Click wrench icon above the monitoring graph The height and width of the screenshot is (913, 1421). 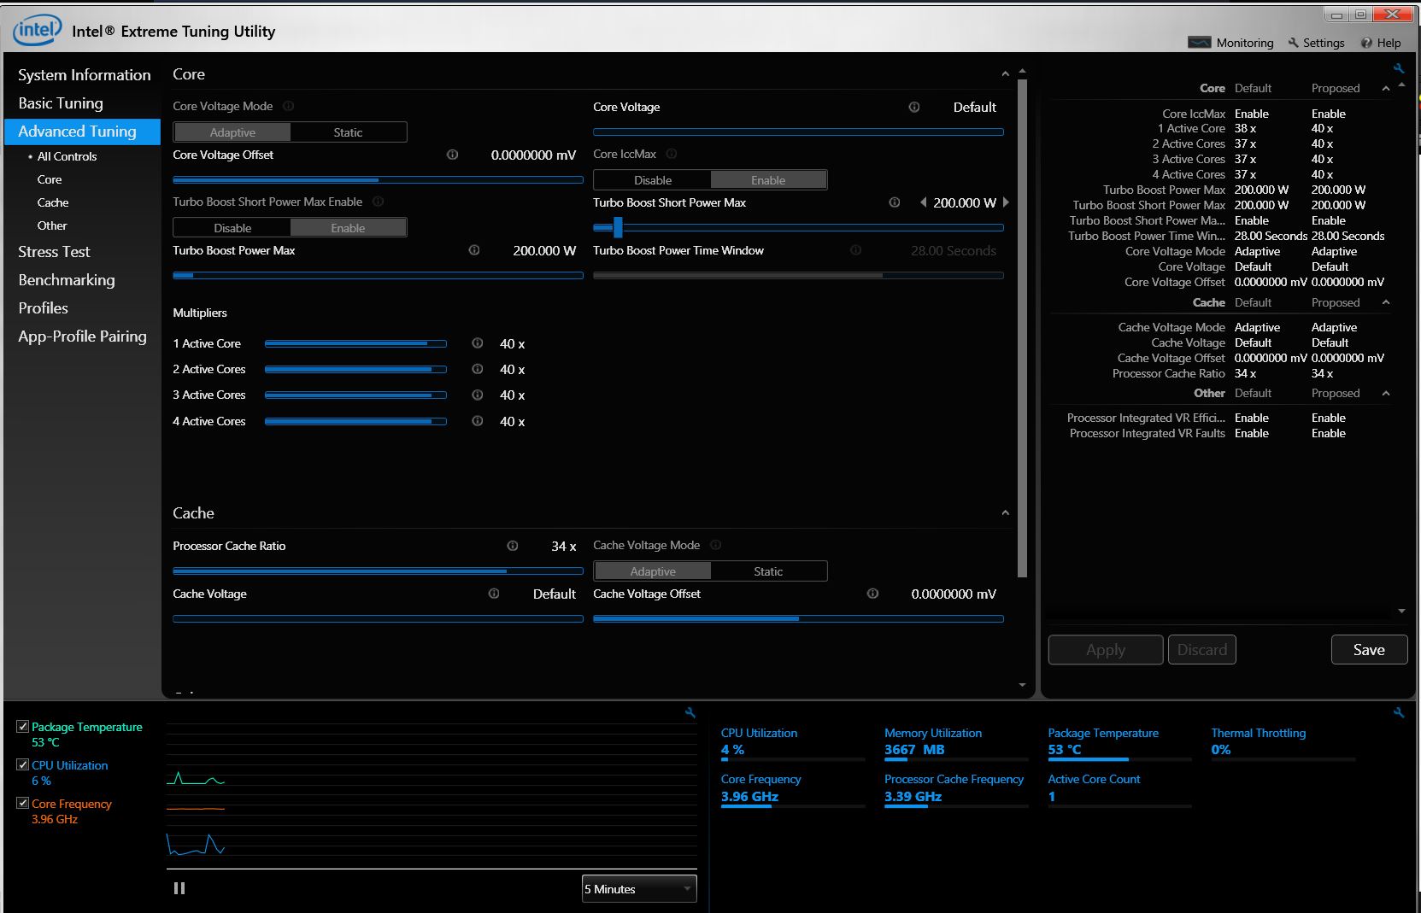point(690,712)
